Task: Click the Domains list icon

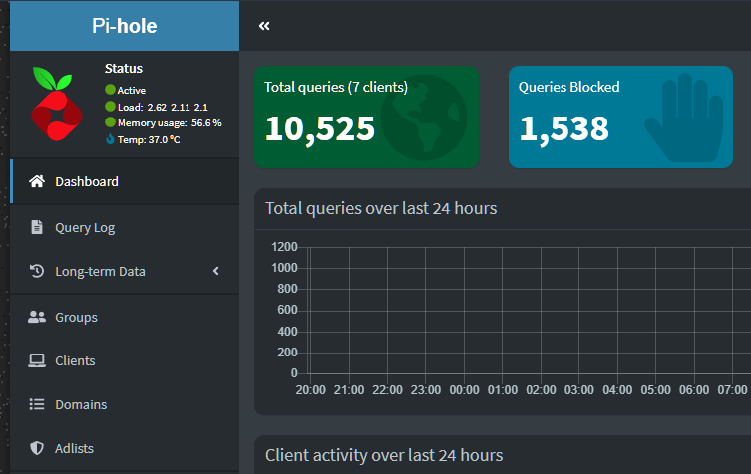Action: pyautogui.click(x=37, y=404)
